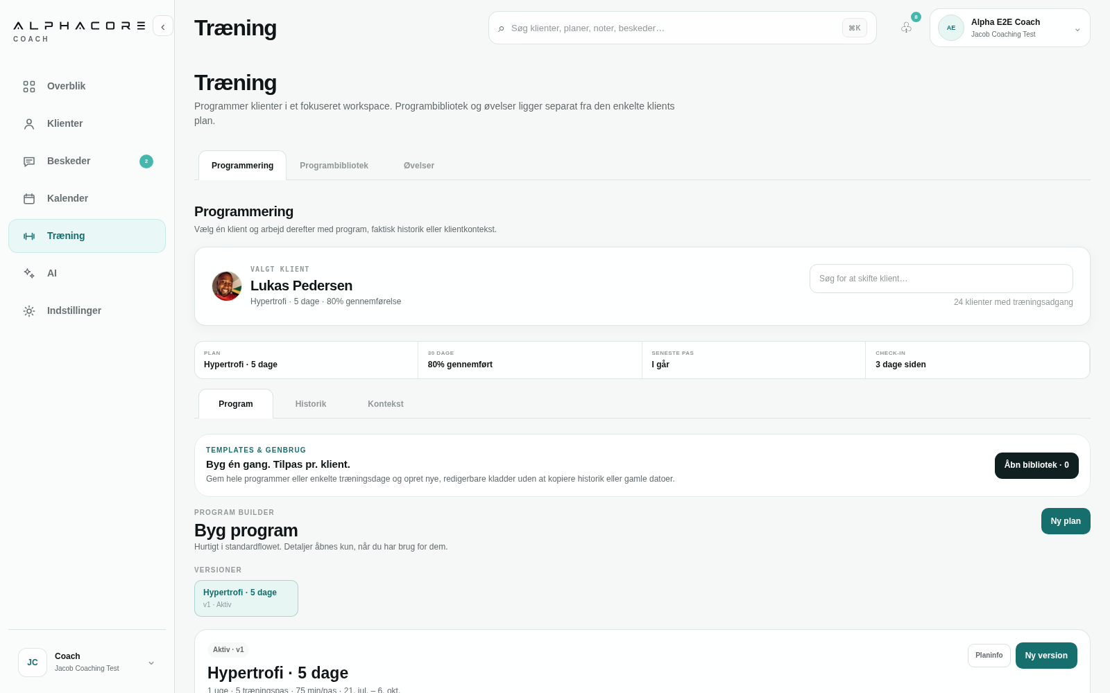Viewport: 1110px width, 693px height.
Task: Click the Kalender calendar icon
Action: tap(29, 199)
